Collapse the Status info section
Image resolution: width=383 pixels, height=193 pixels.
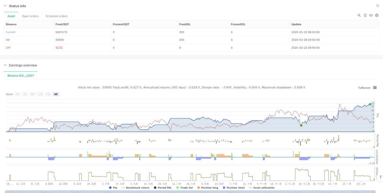point(5,6)
